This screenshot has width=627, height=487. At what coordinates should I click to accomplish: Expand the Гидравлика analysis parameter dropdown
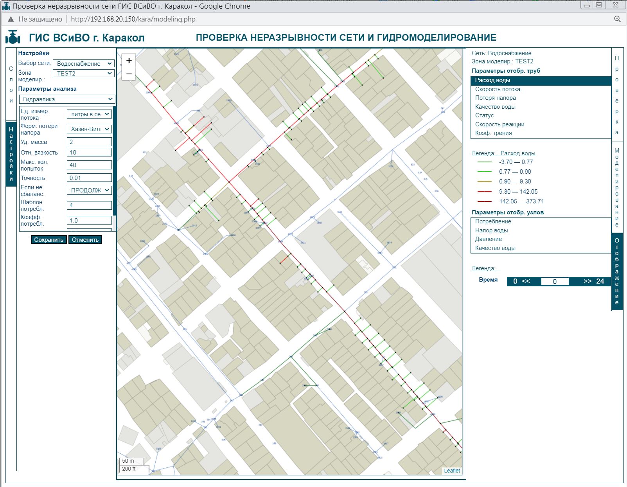click(x=67, y=99)
